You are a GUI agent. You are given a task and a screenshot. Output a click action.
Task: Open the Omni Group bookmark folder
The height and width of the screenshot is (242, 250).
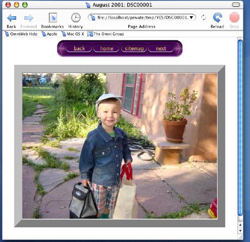tap(105, 34)
